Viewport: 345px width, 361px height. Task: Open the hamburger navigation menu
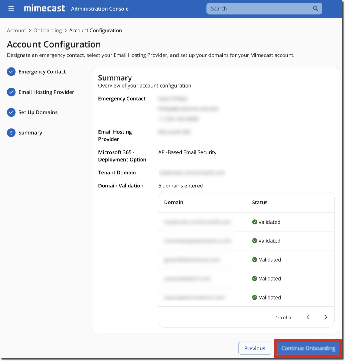[11, 9]
